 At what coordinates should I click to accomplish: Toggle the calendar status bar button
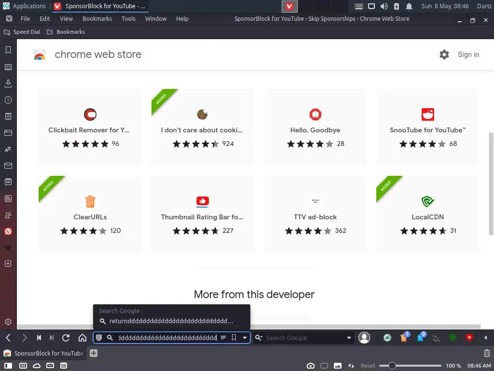64,366
